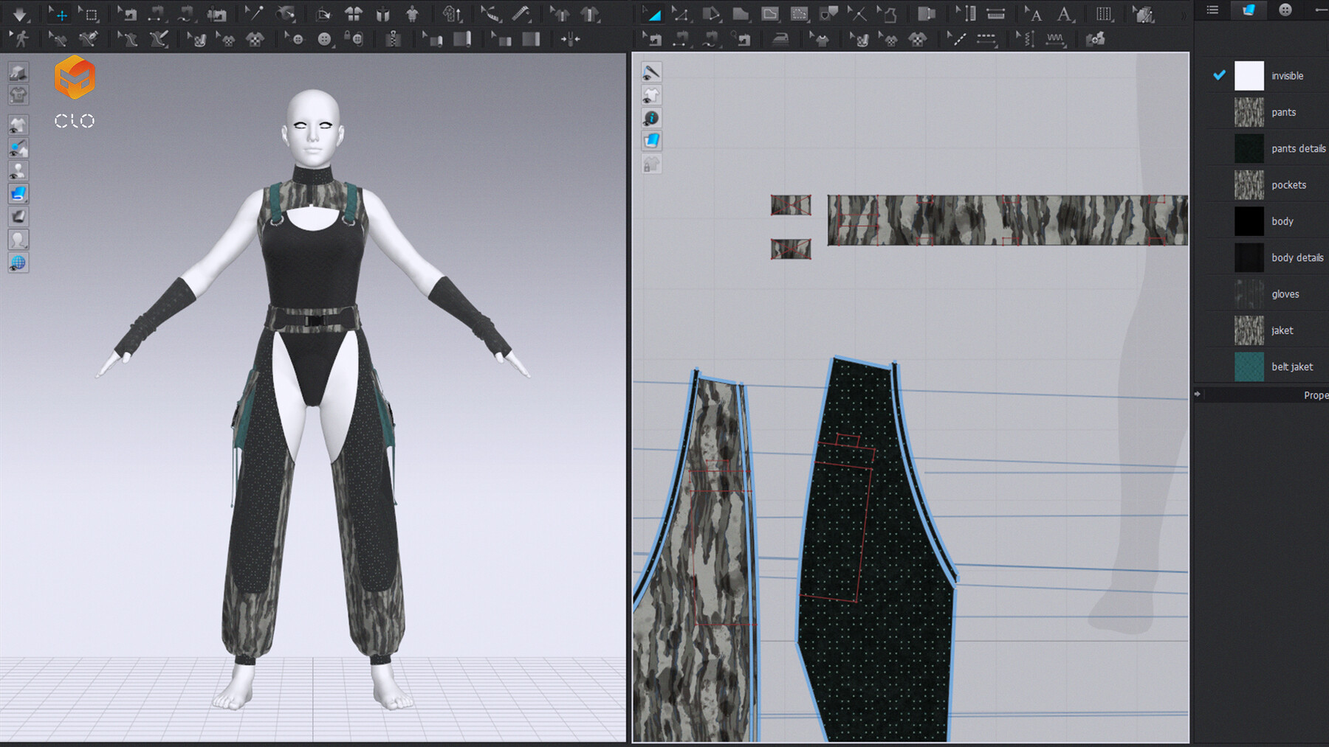Open the Scene list tab
This screenshot has height=747, width=1329.
[1212, 10]
